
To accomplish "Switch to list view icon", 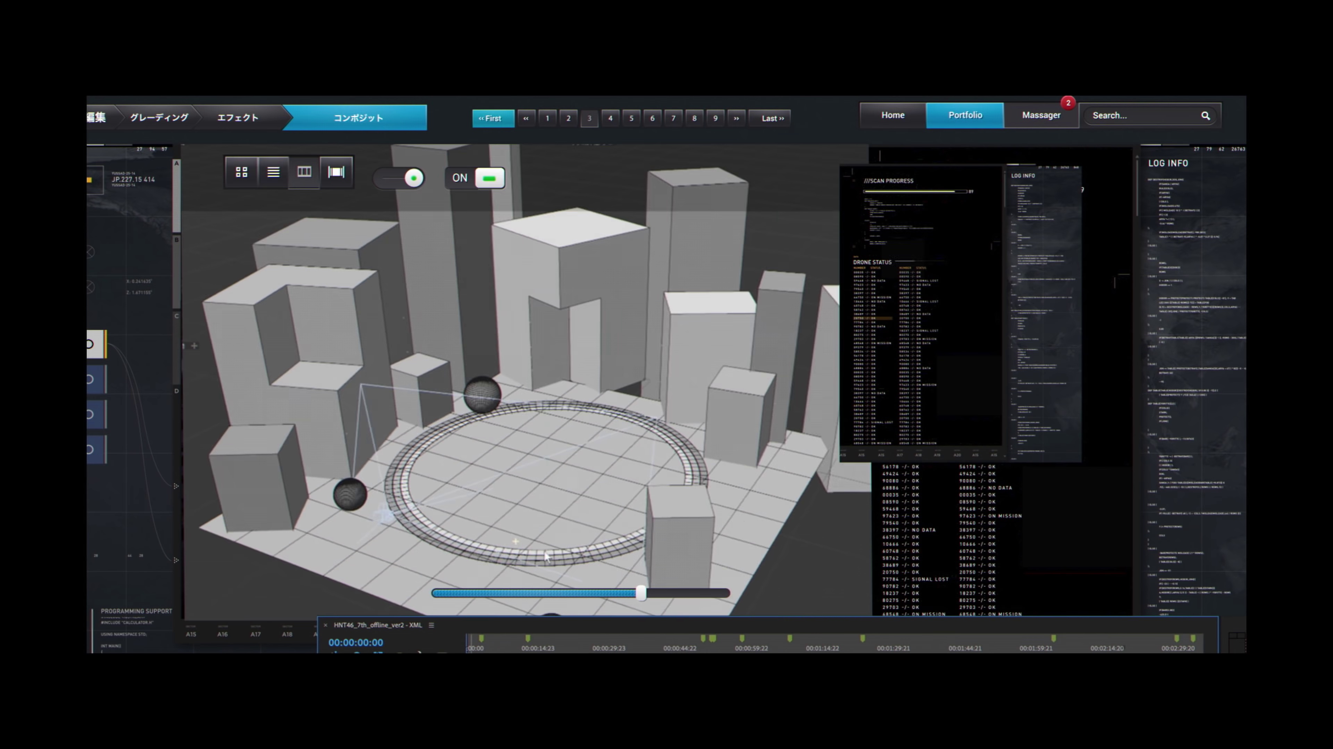I will [273, 172].
